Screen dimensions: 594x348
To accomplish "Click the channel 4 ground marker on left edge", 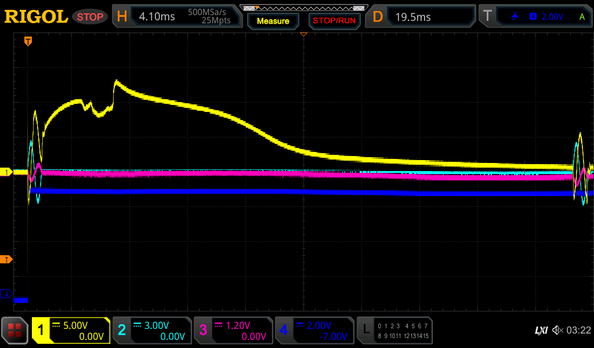I will tap(7, 294).
